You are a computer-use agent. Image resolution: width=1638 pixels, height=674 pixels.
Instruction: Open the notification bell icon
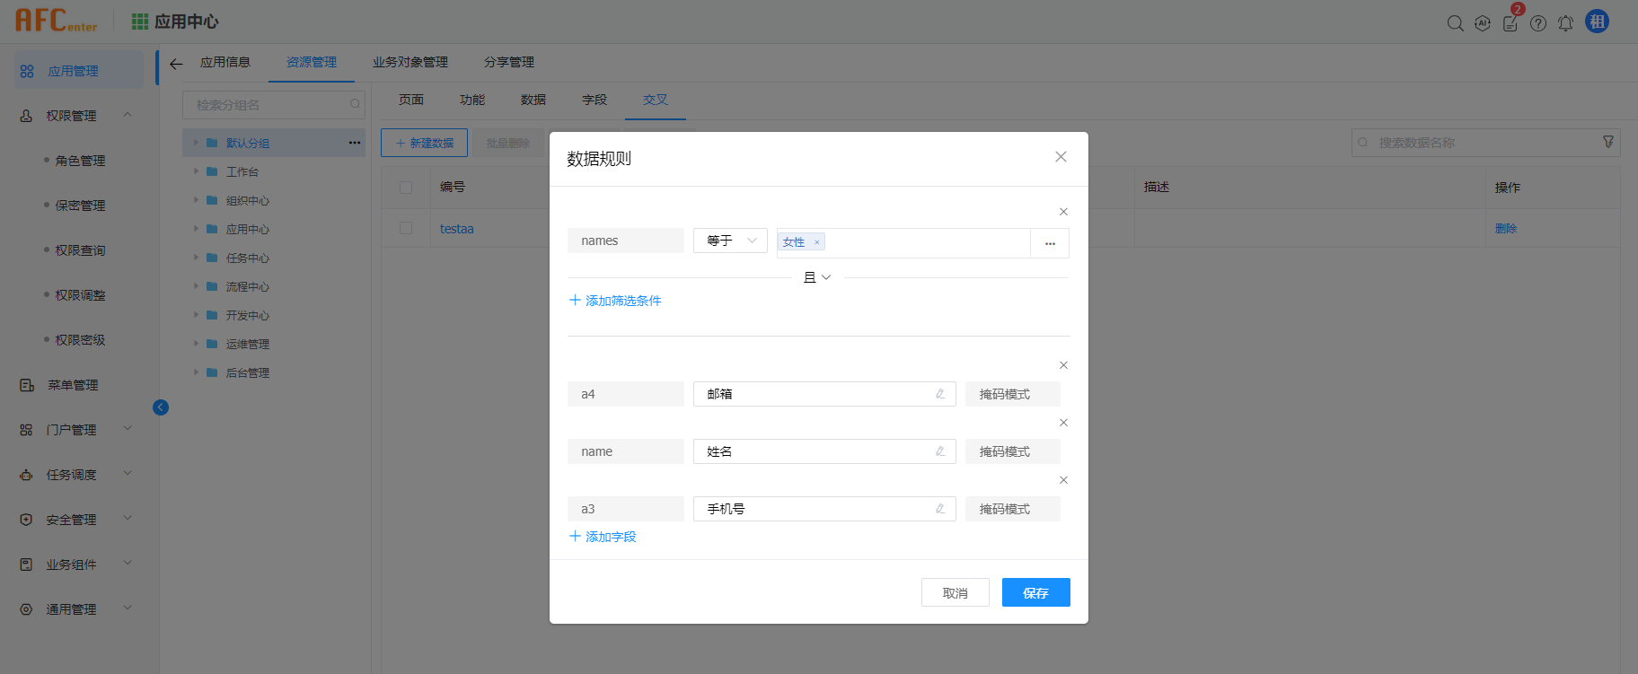coord(1565,23)
